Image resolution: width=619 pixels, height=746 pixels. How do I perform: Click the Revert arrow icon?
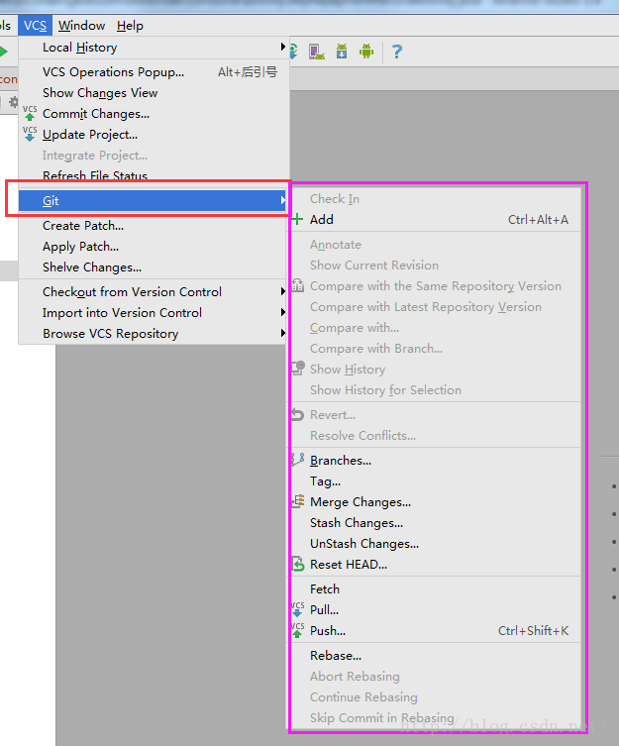click(297, 414)
